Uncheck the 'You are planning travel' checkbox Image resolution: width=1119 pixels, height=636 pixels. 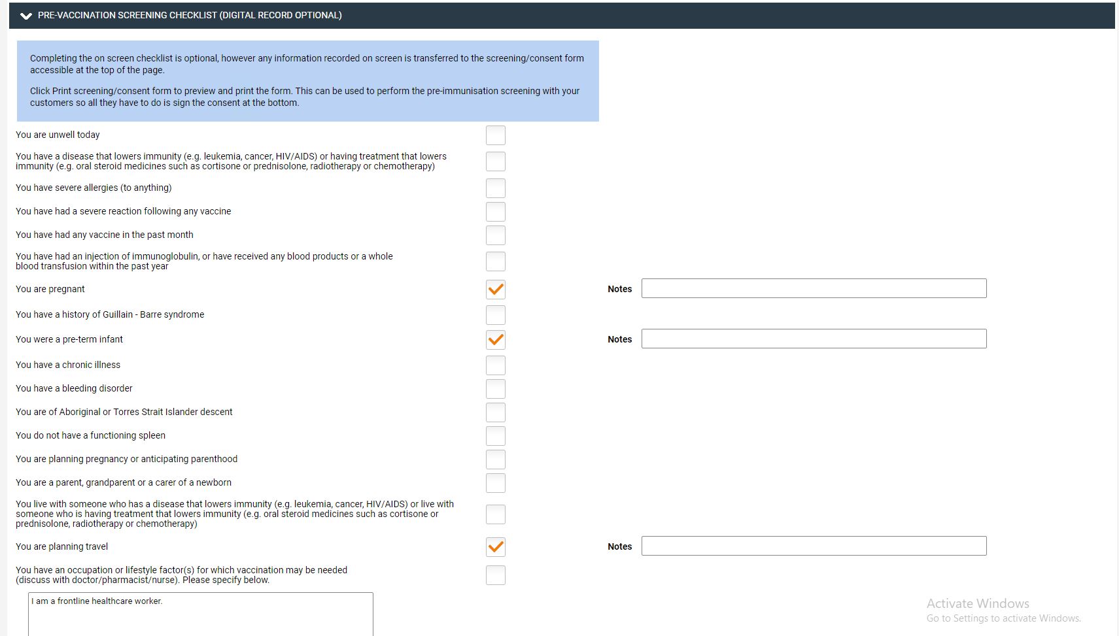pyautogui.click(x=496, y=547)
